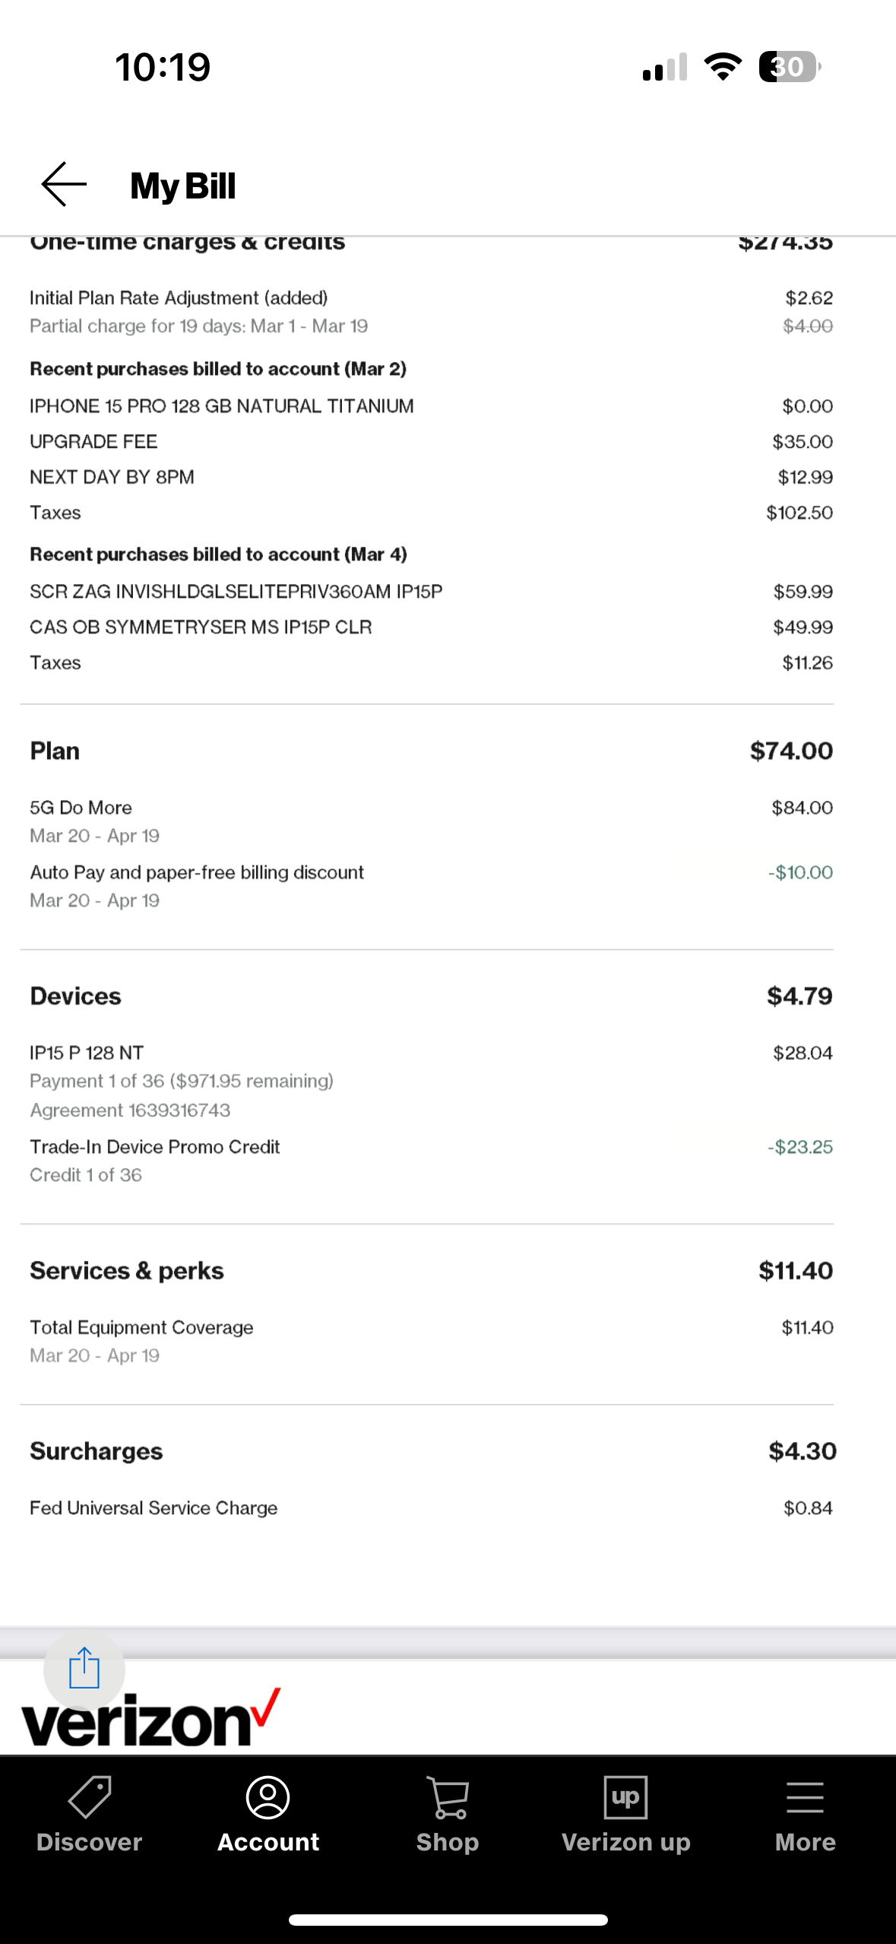Open the Verizon up icon
The image size is (896, 1944).
[x=625, y=1797]
